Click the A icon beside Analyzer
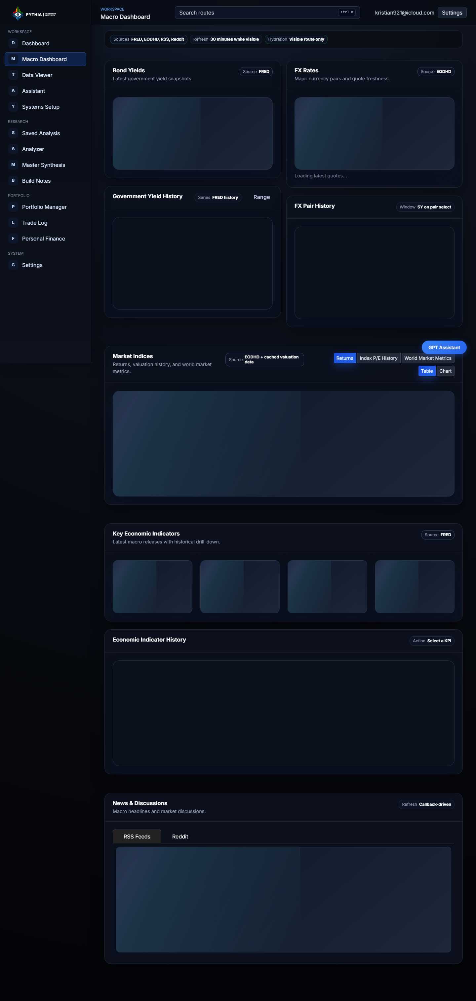Image resolution: width=476 pixels, height=1001 pixels. coord(13,149)
